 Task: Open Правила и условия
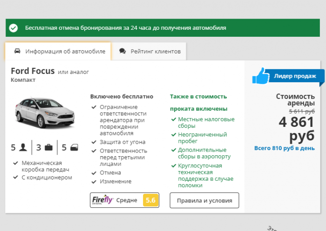pos(204,200)
